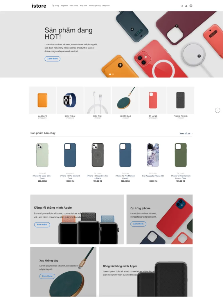This screenshot has height=305, width=223.
Task: Switch to the second hero slider dot
Action: pos(113,74)
